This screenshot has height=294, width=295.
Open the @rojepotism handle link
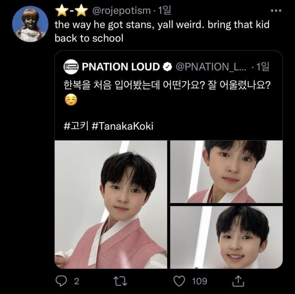pos(121,11)
